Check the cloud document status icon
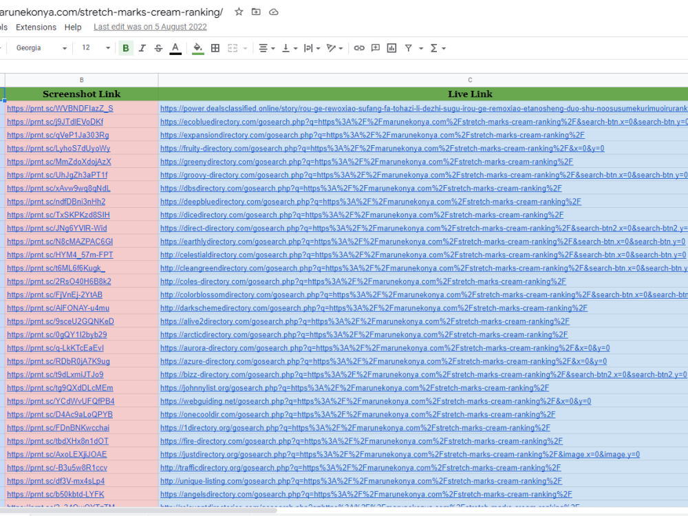 pyautogui.click(x=274, y=12)
